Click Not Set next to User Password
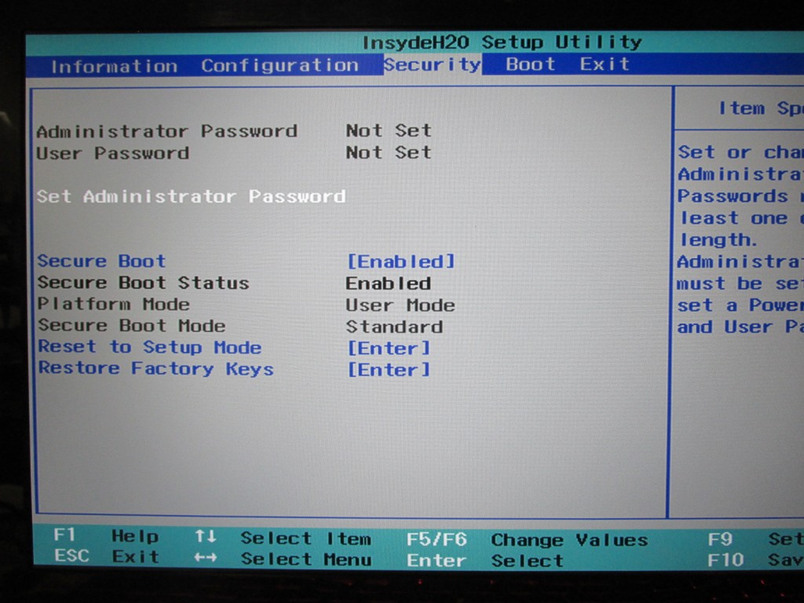Screen dimensions: 804x603 coord(389,153)
